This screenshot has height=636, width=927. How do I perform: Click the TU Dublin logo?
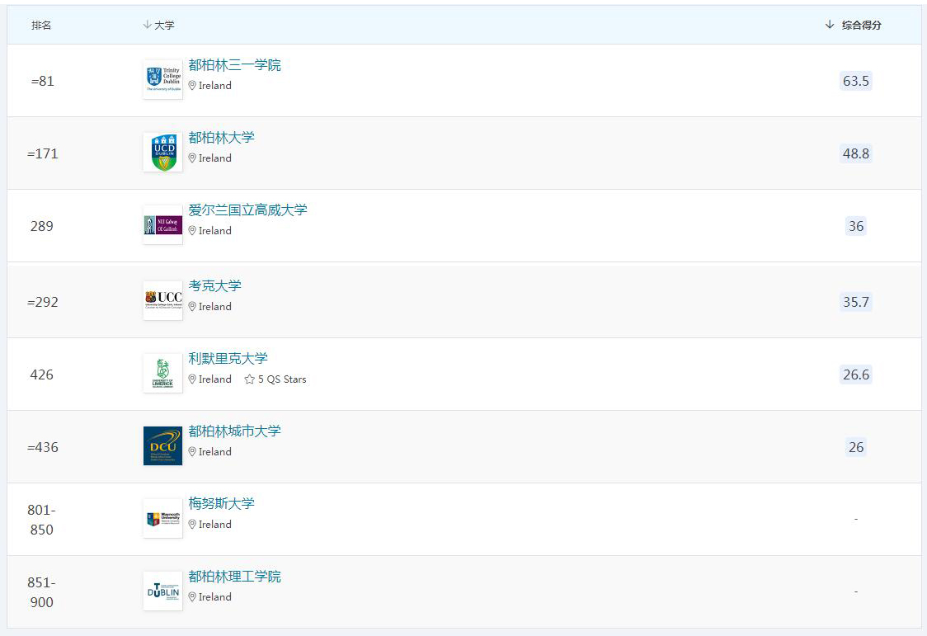[162, 591]
